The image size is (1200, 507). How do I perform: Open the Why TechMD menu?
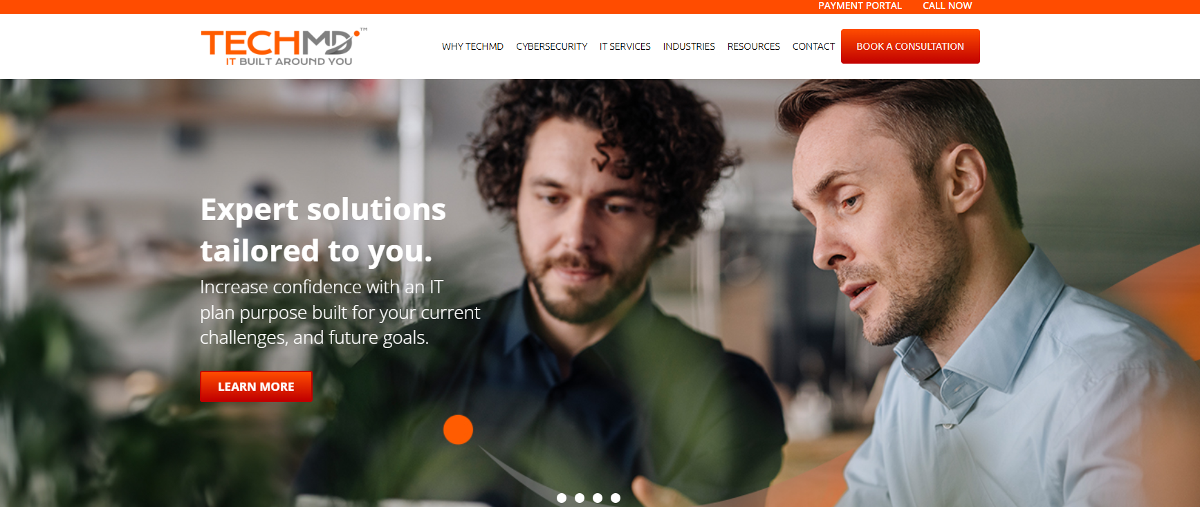coord(472,46)
